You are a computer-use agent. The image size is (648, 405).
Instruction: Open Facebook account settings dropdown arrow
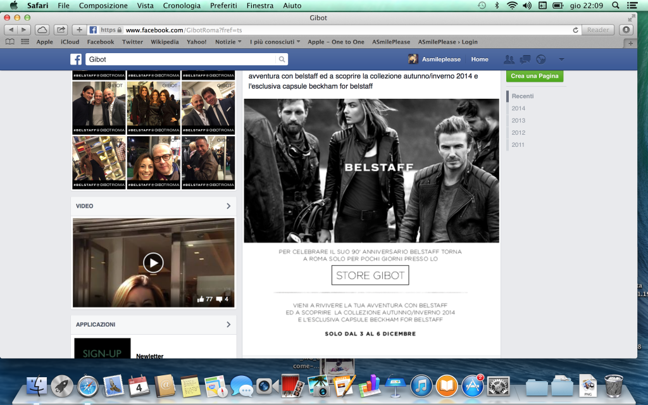[x=561, y=59]
